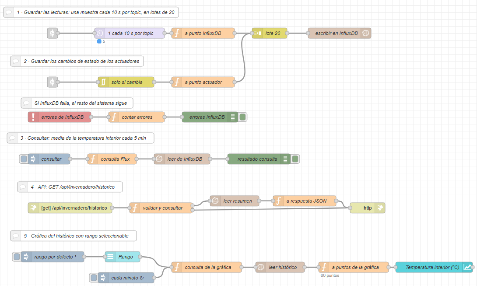
Task: Select comment '5 · Gráfica del histórico'
Action: coord(74,236)
